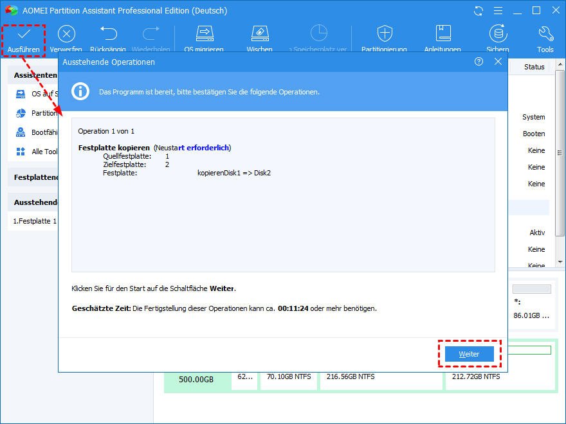The image size is (566, 424).
Task: Click 'kopierenDisk1 => Disk2' text
Action: [234, 173]
